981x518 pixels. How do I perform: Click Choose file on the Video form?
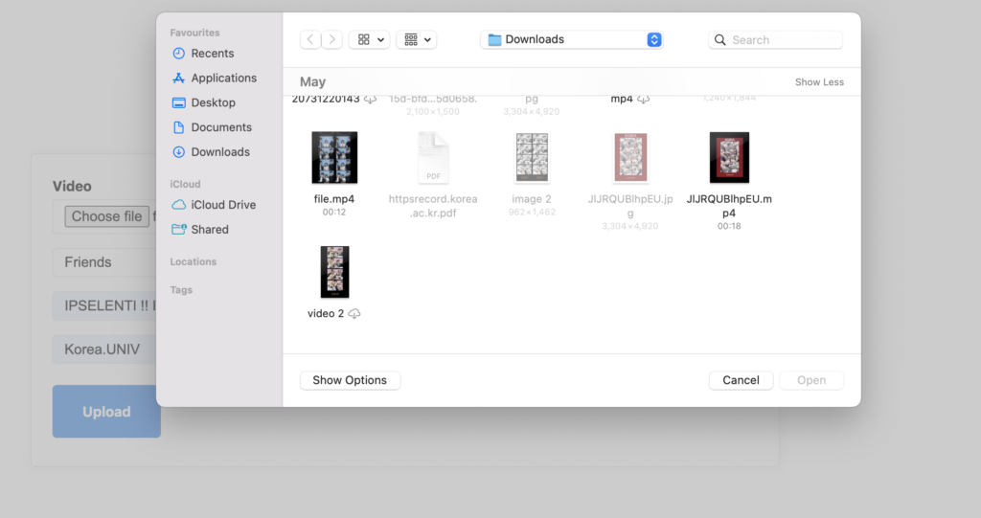click(x=106, y=216)
